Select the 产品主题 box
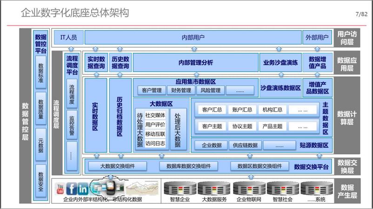The width and height of the screenshot is (373, 209). tap(273, 127)
